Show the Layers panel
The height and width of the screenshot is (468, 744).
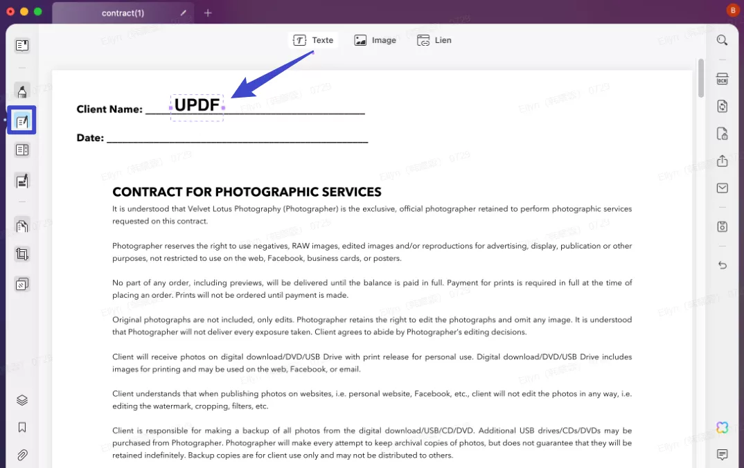click(22, 400)
